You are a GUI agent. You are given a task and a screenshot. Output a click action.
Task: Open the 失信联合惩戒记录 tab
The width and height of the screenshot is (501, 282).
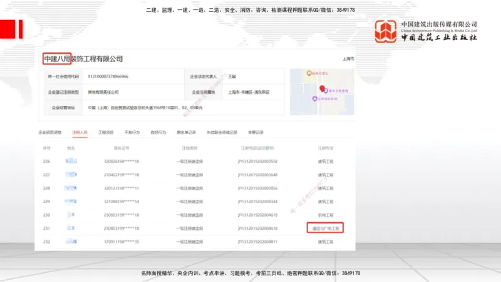pyautogui.click(x=222, y=132)
